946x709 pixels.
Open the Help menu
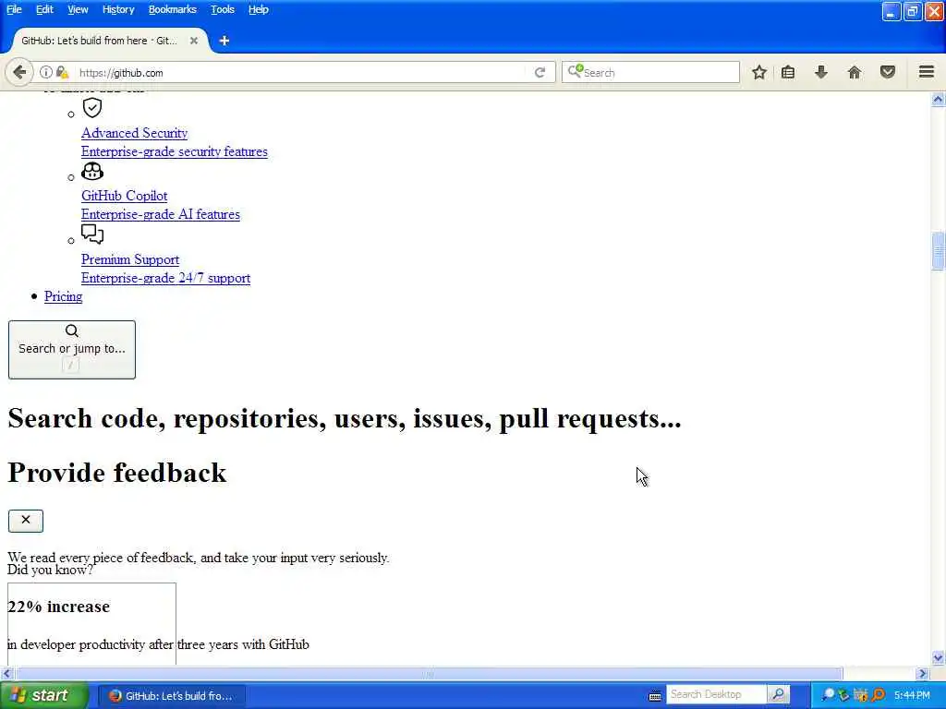pyautogui.click(x=259, y=9)
